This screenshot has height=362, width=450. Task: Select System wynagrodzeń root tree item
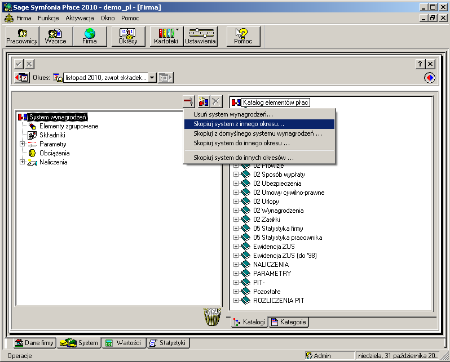(58, 117)
